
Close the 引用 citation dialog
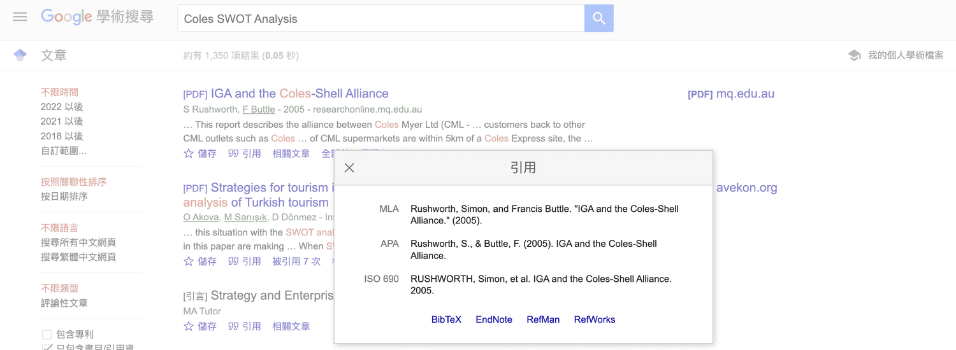349,168
